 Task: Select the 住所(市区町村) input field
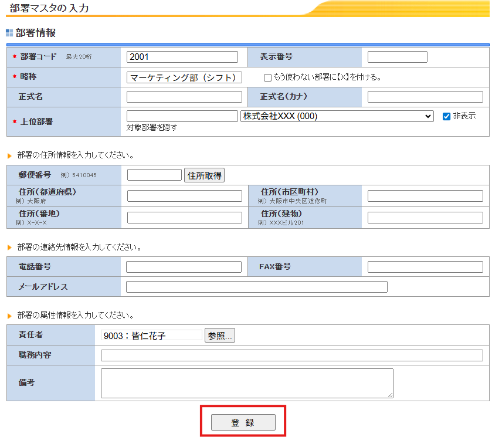pos(425,196)
